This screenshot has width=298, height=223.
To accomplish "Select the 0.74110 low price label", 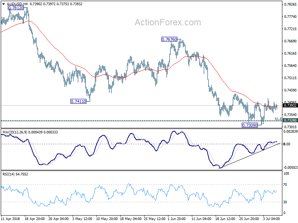I will 78,101.
